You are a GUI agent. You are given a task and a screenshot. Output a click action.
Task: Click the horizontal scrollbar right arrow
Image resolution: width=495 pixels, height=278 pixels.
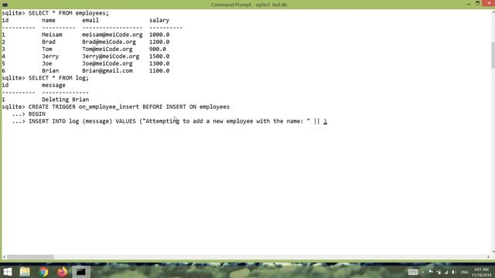pyautogui.click(x=488, y=257)
